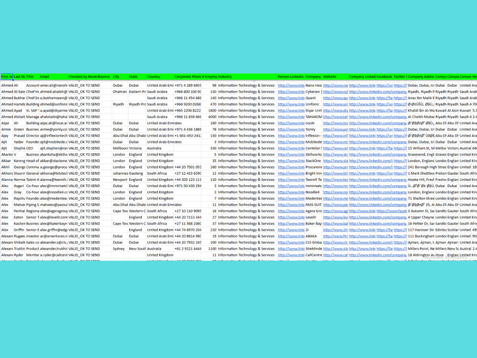The image size is (477, 358).
Task: Select the Checked by NeverBounce header
Action: [90, 77]
